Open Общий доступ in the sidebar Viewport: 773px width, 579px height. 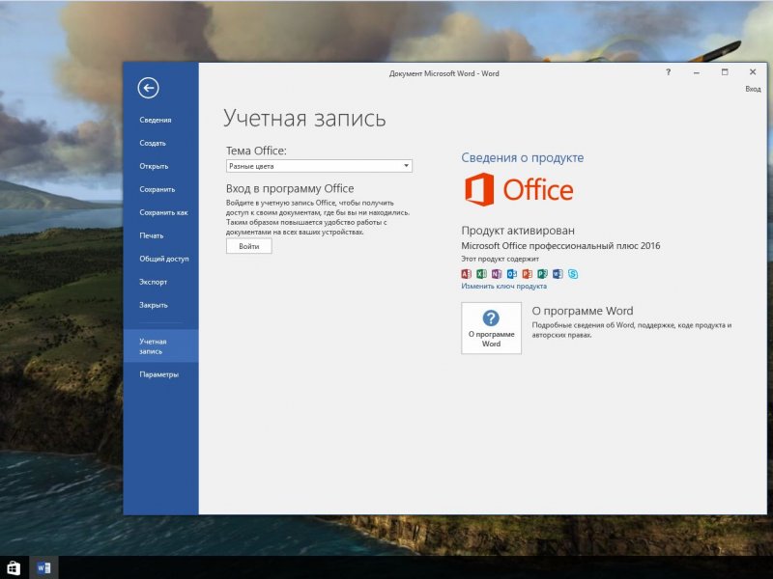164,259
